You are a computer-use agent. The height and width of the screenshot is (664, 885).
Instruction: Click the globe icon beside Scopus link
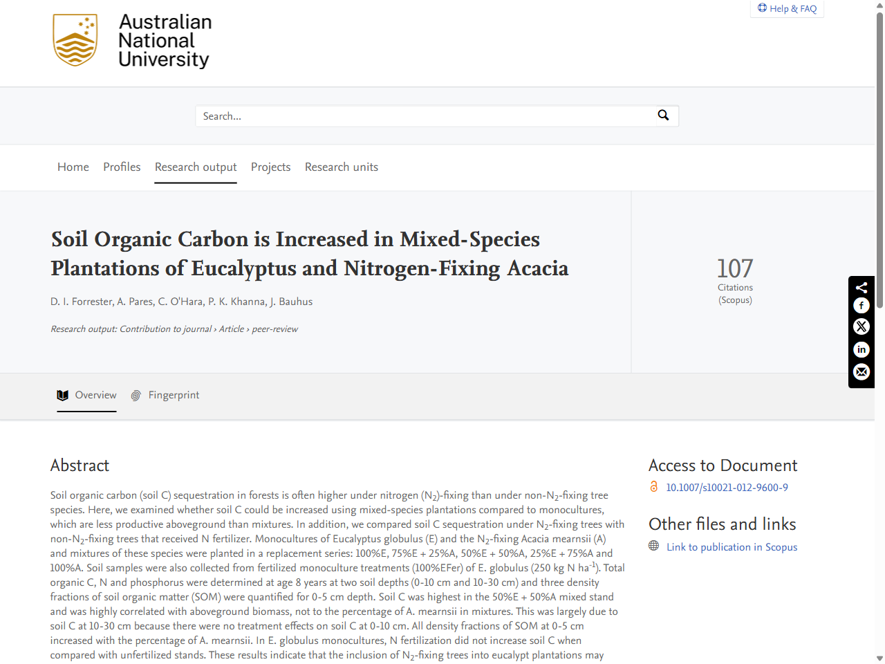(x=653, y=545)
